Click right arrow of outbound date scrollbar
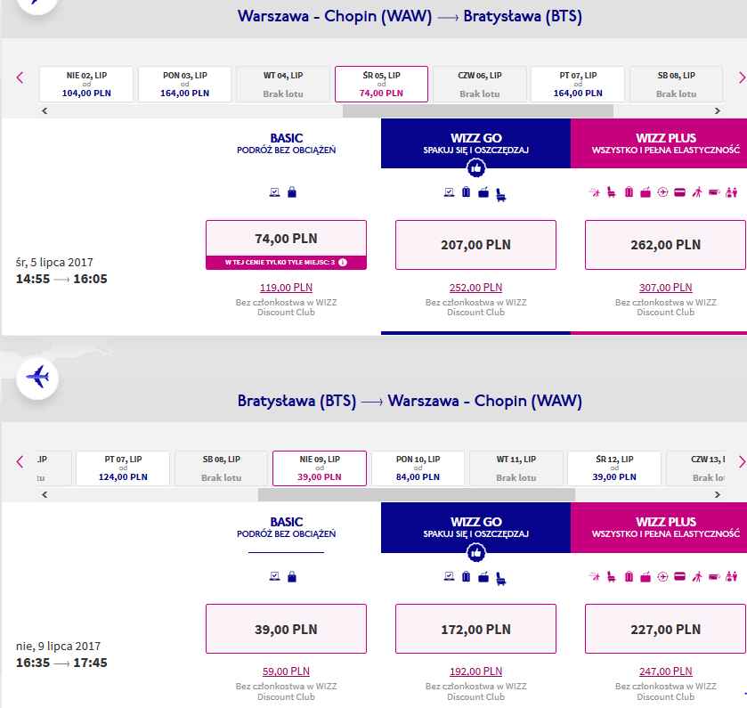The width and height of the screenshot is (747, 708). click(x=717, y=110)
